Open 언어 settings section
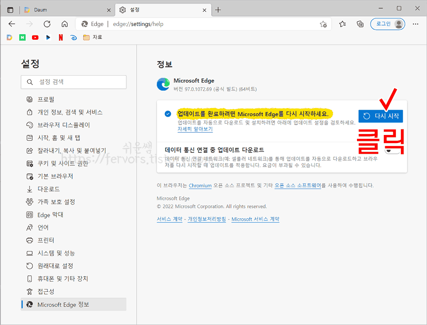 [73, 228]
